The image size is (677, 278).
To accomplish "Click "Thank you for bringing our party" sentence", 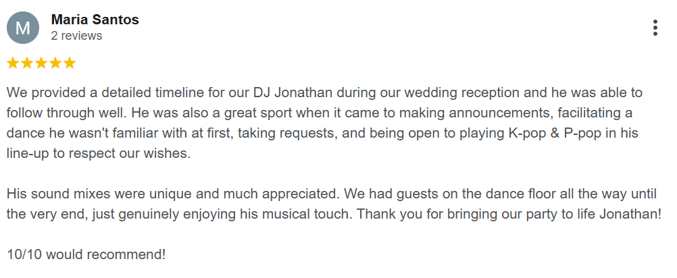I will [509, 214].
